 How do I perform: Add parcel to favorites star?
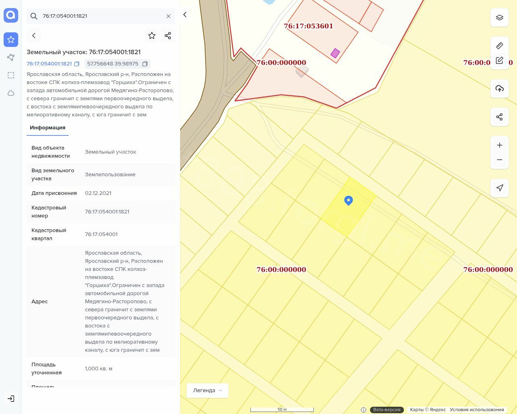point(152,36)
